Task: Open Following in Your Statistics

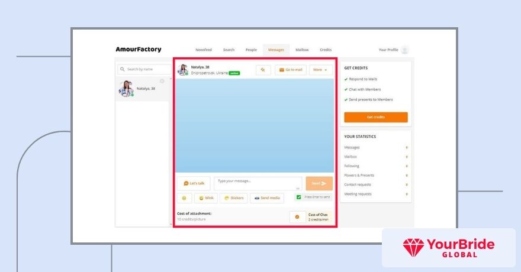Action: (352, 166)
